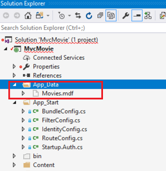This screenshot has height=171, width=166.
Task: Click the References icon in tree
Action: (27, 76)
